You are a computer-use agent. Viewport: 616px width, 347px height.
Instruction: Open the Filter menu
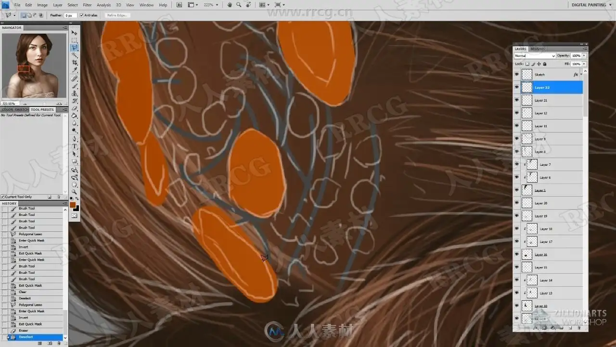coord(87,5)
